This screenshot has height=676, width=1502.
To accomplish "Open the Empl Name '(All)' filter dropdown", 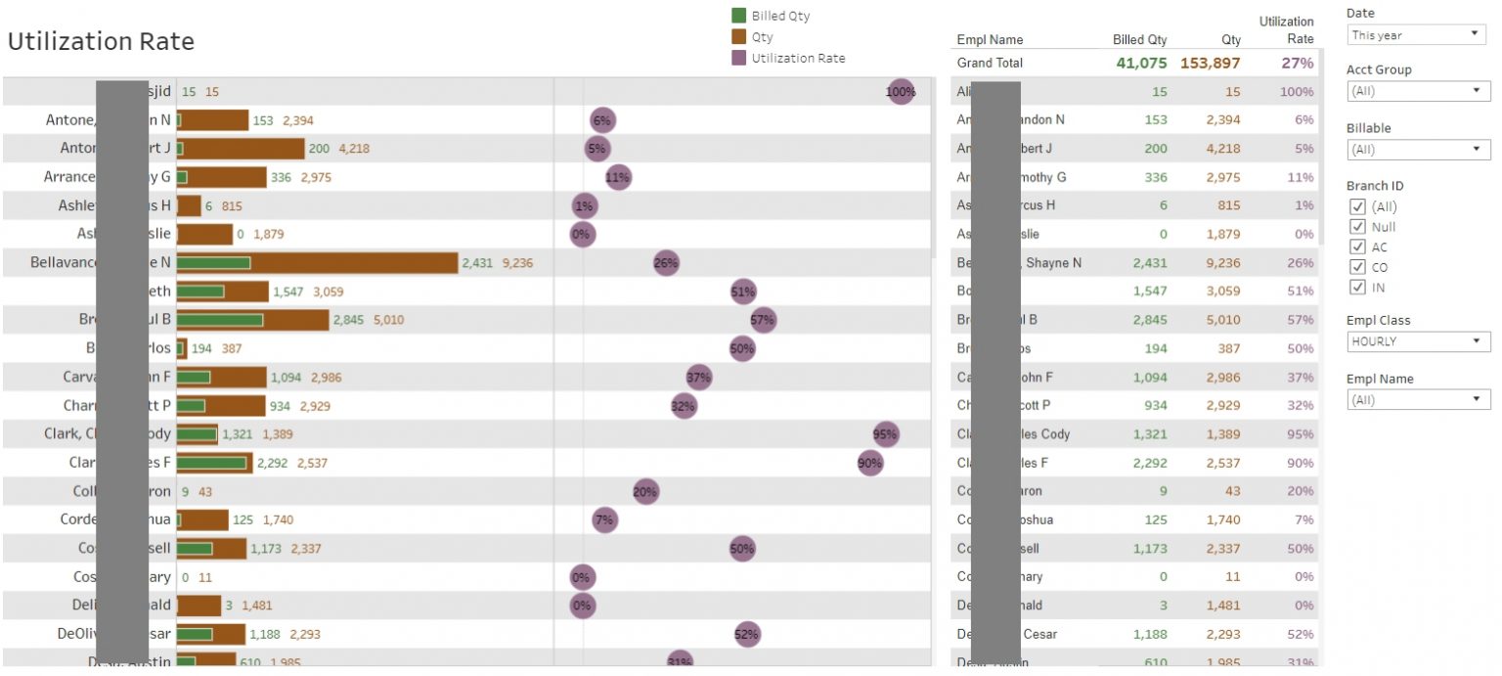I will [x=1417, y=399].
